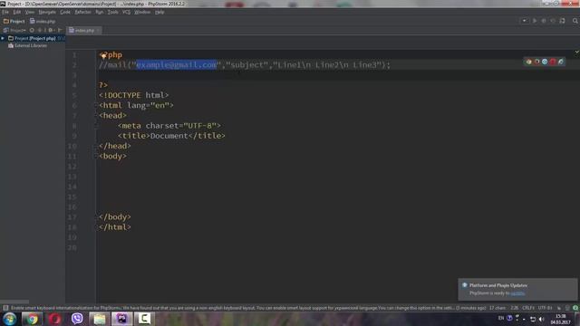Click the cursor position indicator in status bar
Image resolution: width=580 pixels, height=326 pixels.
(514, 308)
